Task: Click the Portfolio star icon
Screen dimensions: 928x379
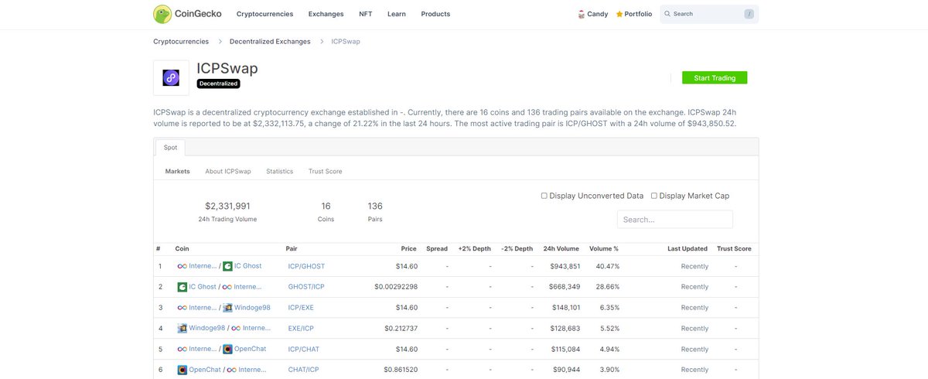Action: click(619, 14)
